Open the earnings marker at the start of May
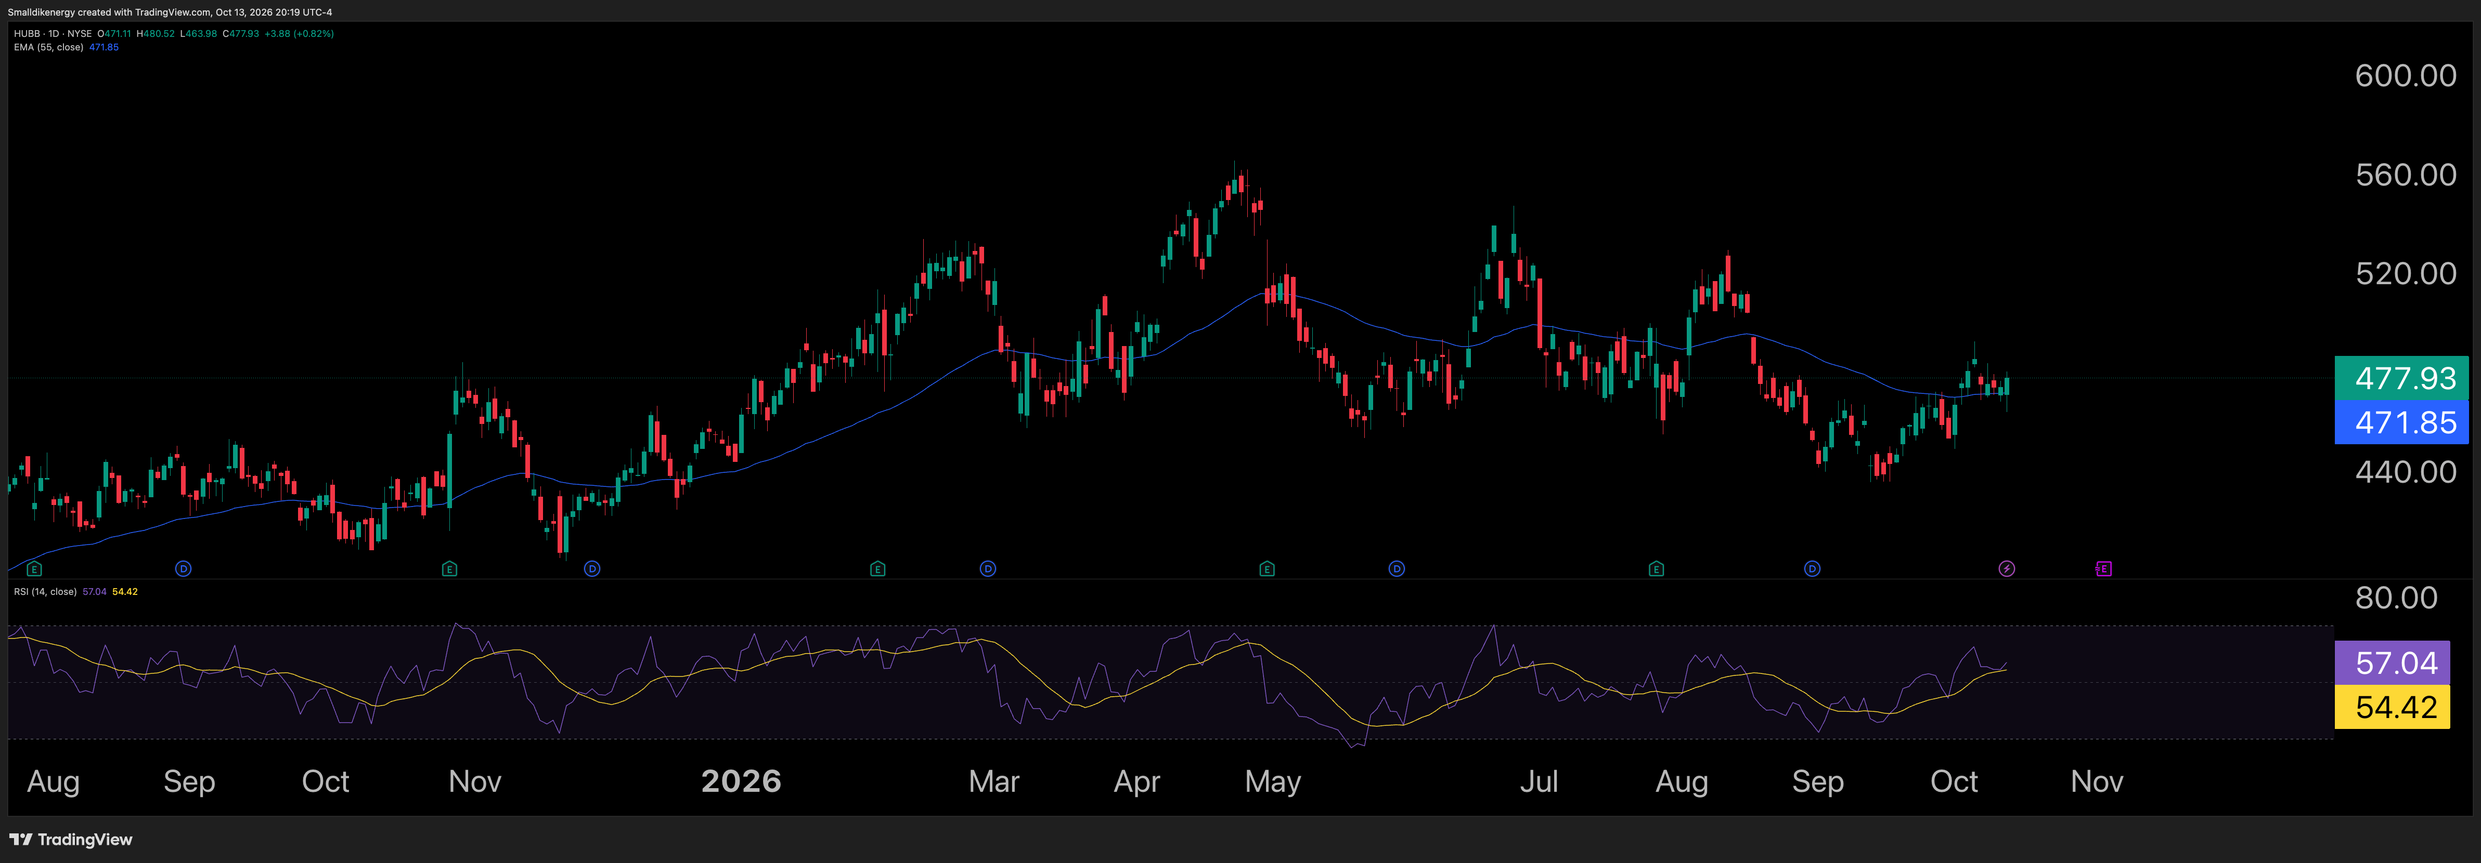This screenshot has width=2481, height=863. click(x=1267, y=568)
